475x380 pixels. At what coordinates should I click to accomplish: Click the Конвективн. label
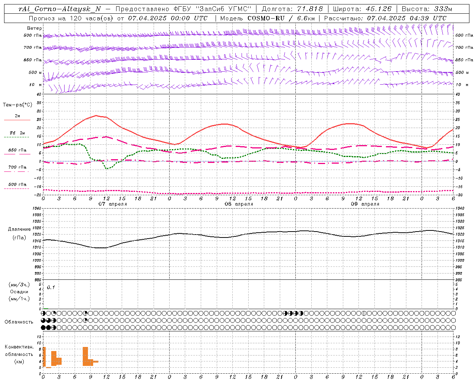(x=19, y=347)
